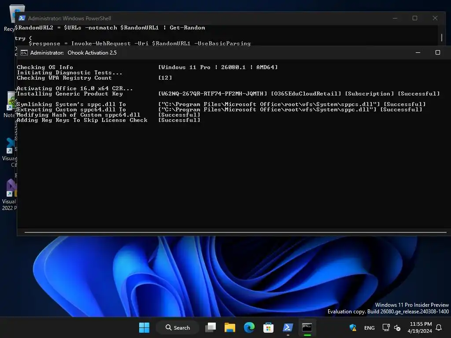
Task: Minimize the Ohook Activation window
Action: [418, 53]
